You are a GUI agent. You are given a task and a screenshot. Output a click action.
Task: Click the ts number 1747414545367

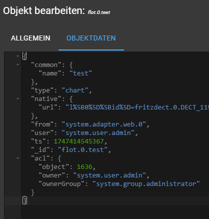click(78, 141)
